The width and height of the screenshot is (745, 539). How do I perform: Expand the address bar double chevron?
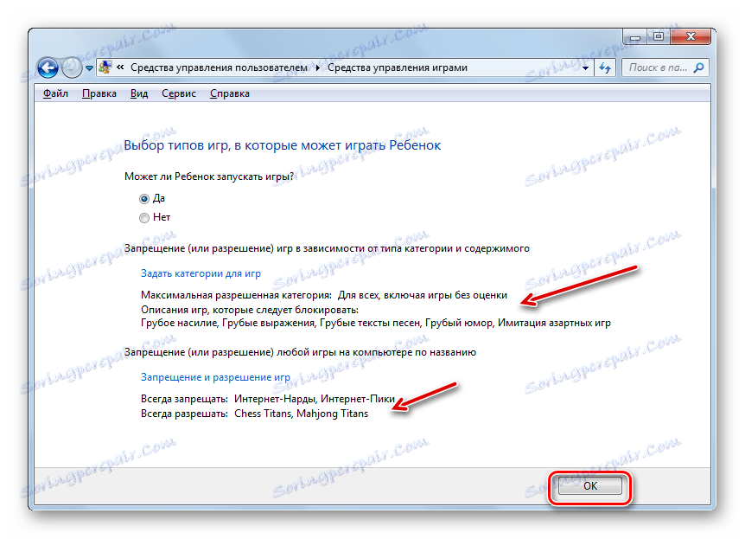120,67
